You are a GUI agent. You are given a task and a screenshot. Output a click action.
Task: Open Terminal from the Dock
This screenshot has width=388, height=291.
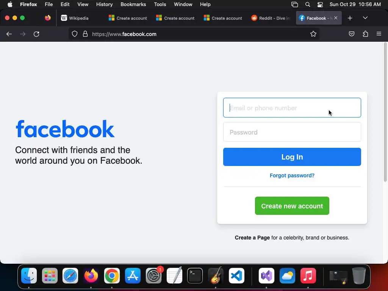click(195, 276)
